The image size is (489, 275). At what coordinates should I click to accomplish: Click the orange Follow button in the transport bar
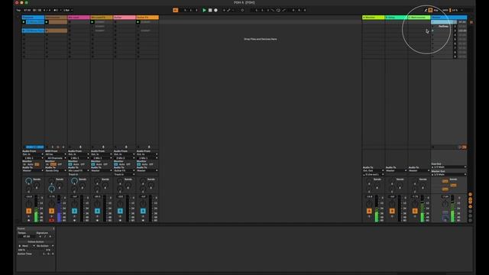pyautogui.click(x=176, y=10)
